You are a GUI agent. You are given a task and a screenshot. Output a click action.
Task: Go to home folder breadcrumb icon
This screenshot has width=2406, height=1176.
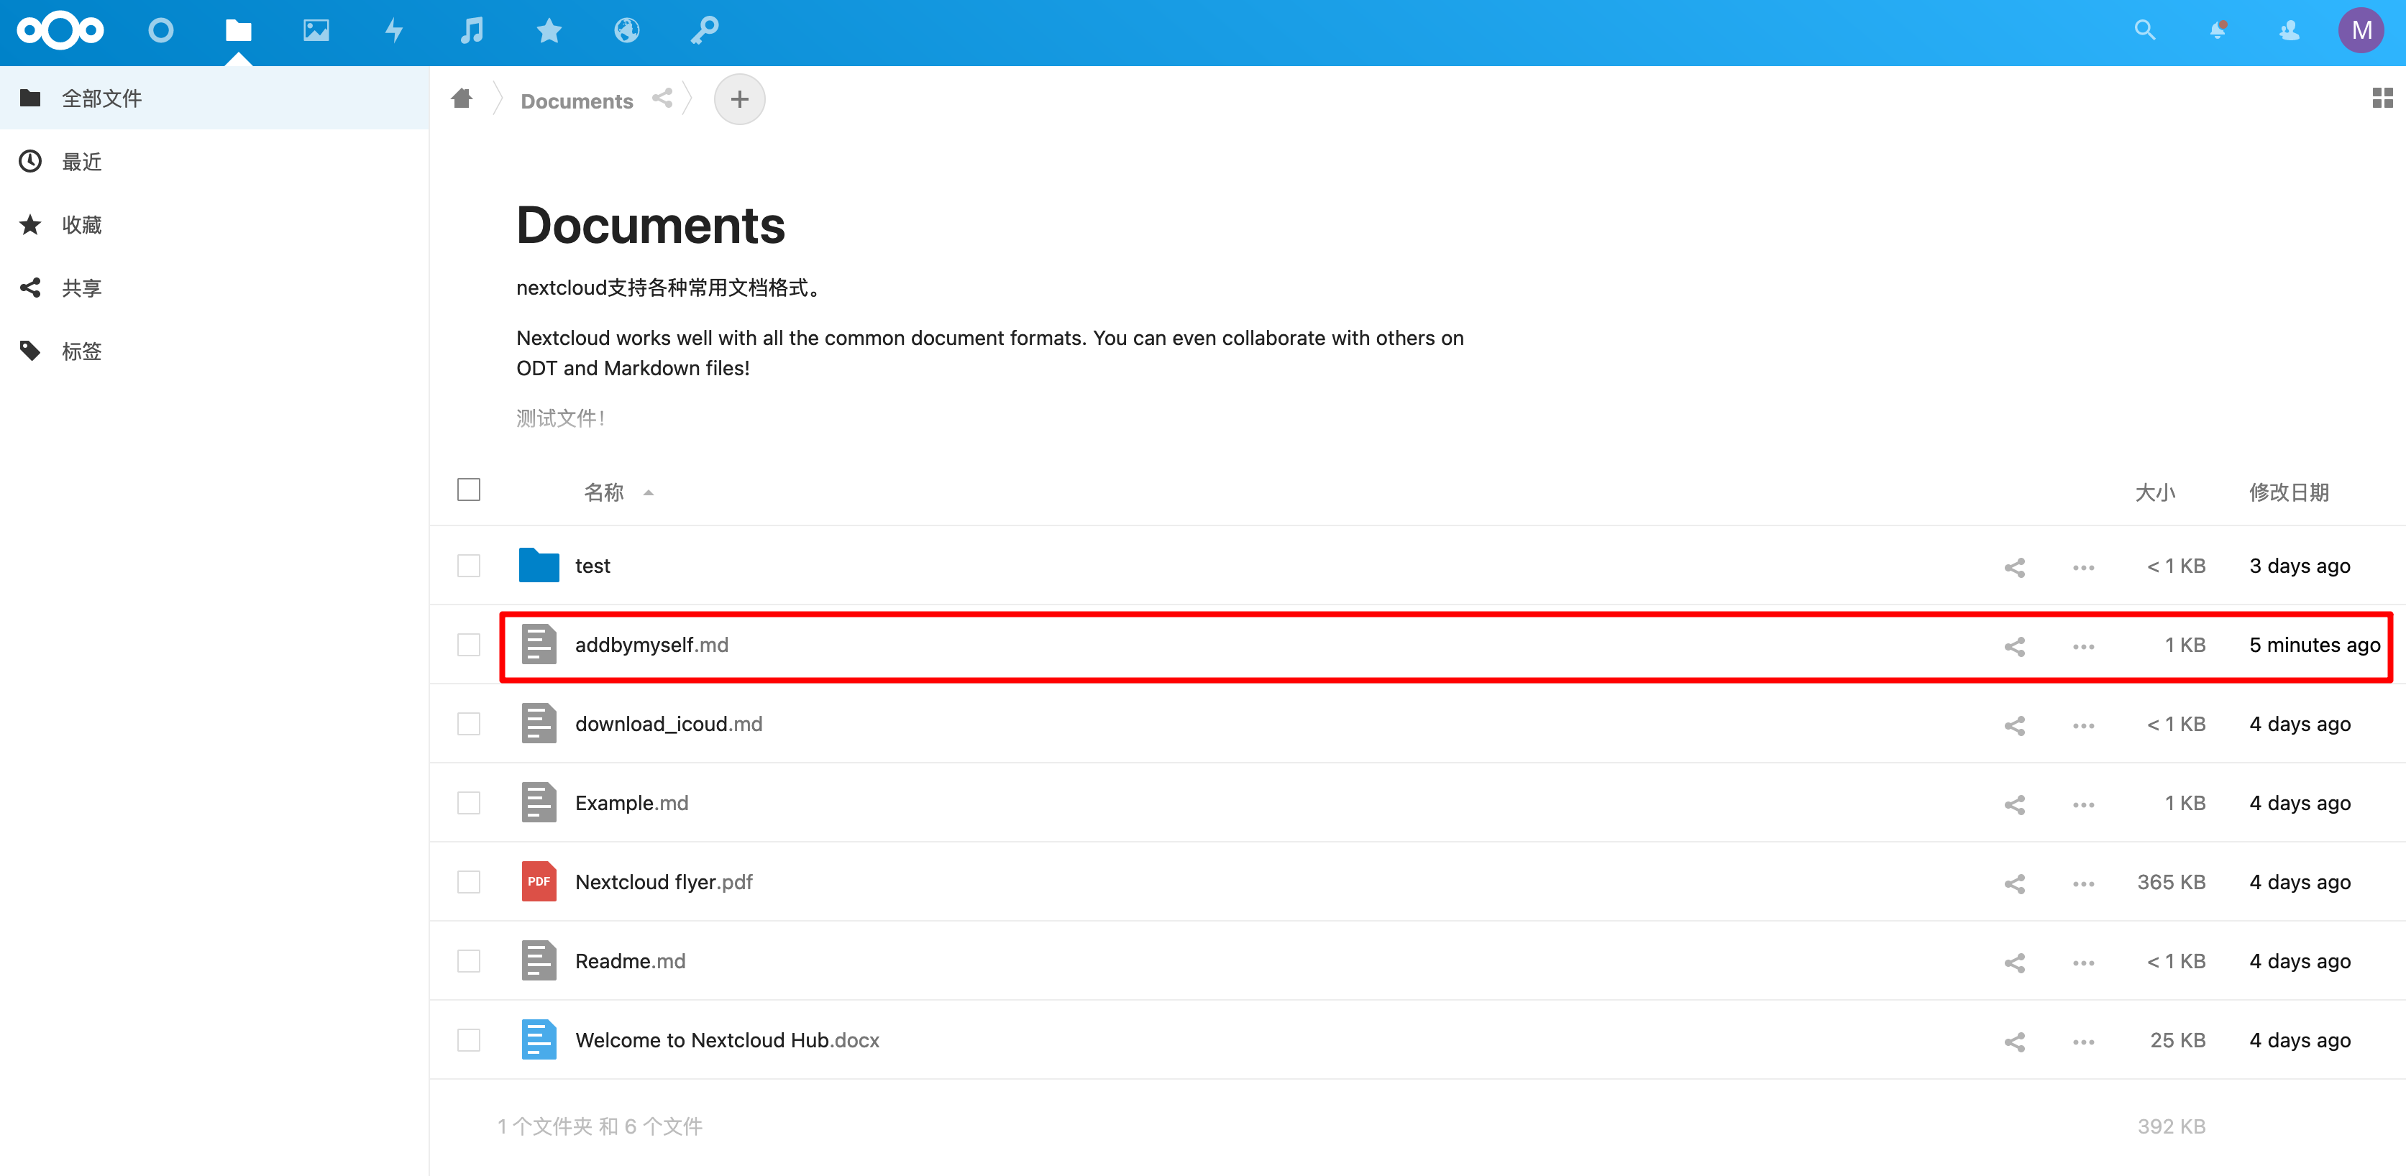click(x=462, y=99)
